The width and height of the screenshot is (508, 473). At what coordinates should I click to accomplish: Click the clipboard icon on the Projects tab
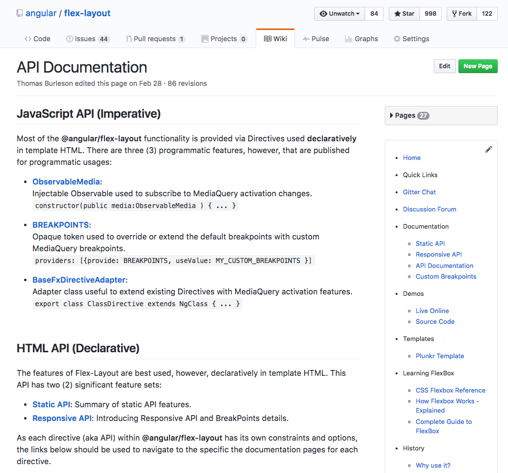[205, 38]
